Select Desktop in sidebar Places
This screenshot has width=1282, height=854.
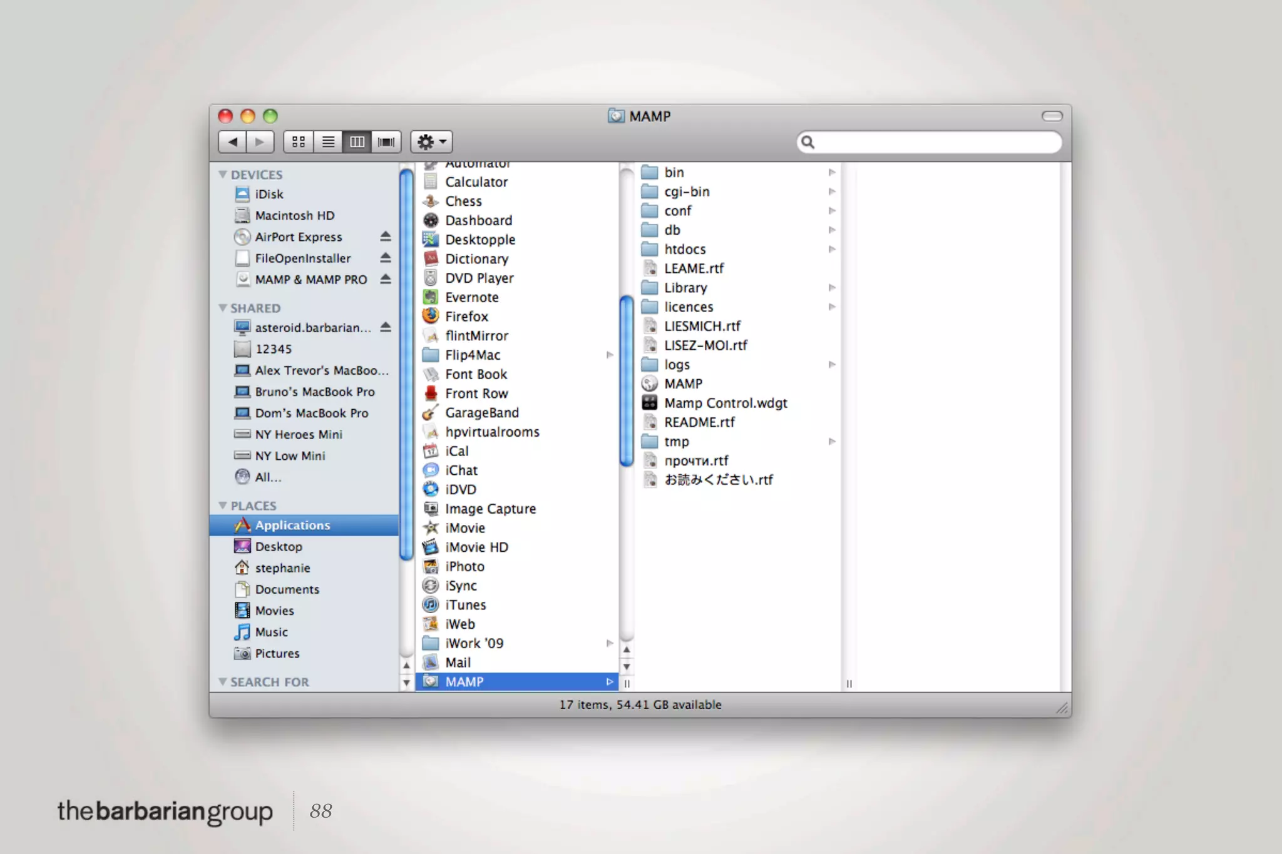(x=279, y=546)
